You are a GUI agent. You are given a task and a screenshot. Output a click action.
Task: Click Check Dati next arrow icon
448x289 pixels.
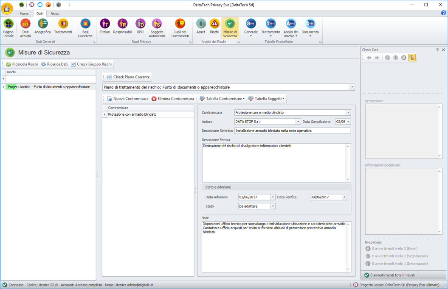click(x=377, y=58)
